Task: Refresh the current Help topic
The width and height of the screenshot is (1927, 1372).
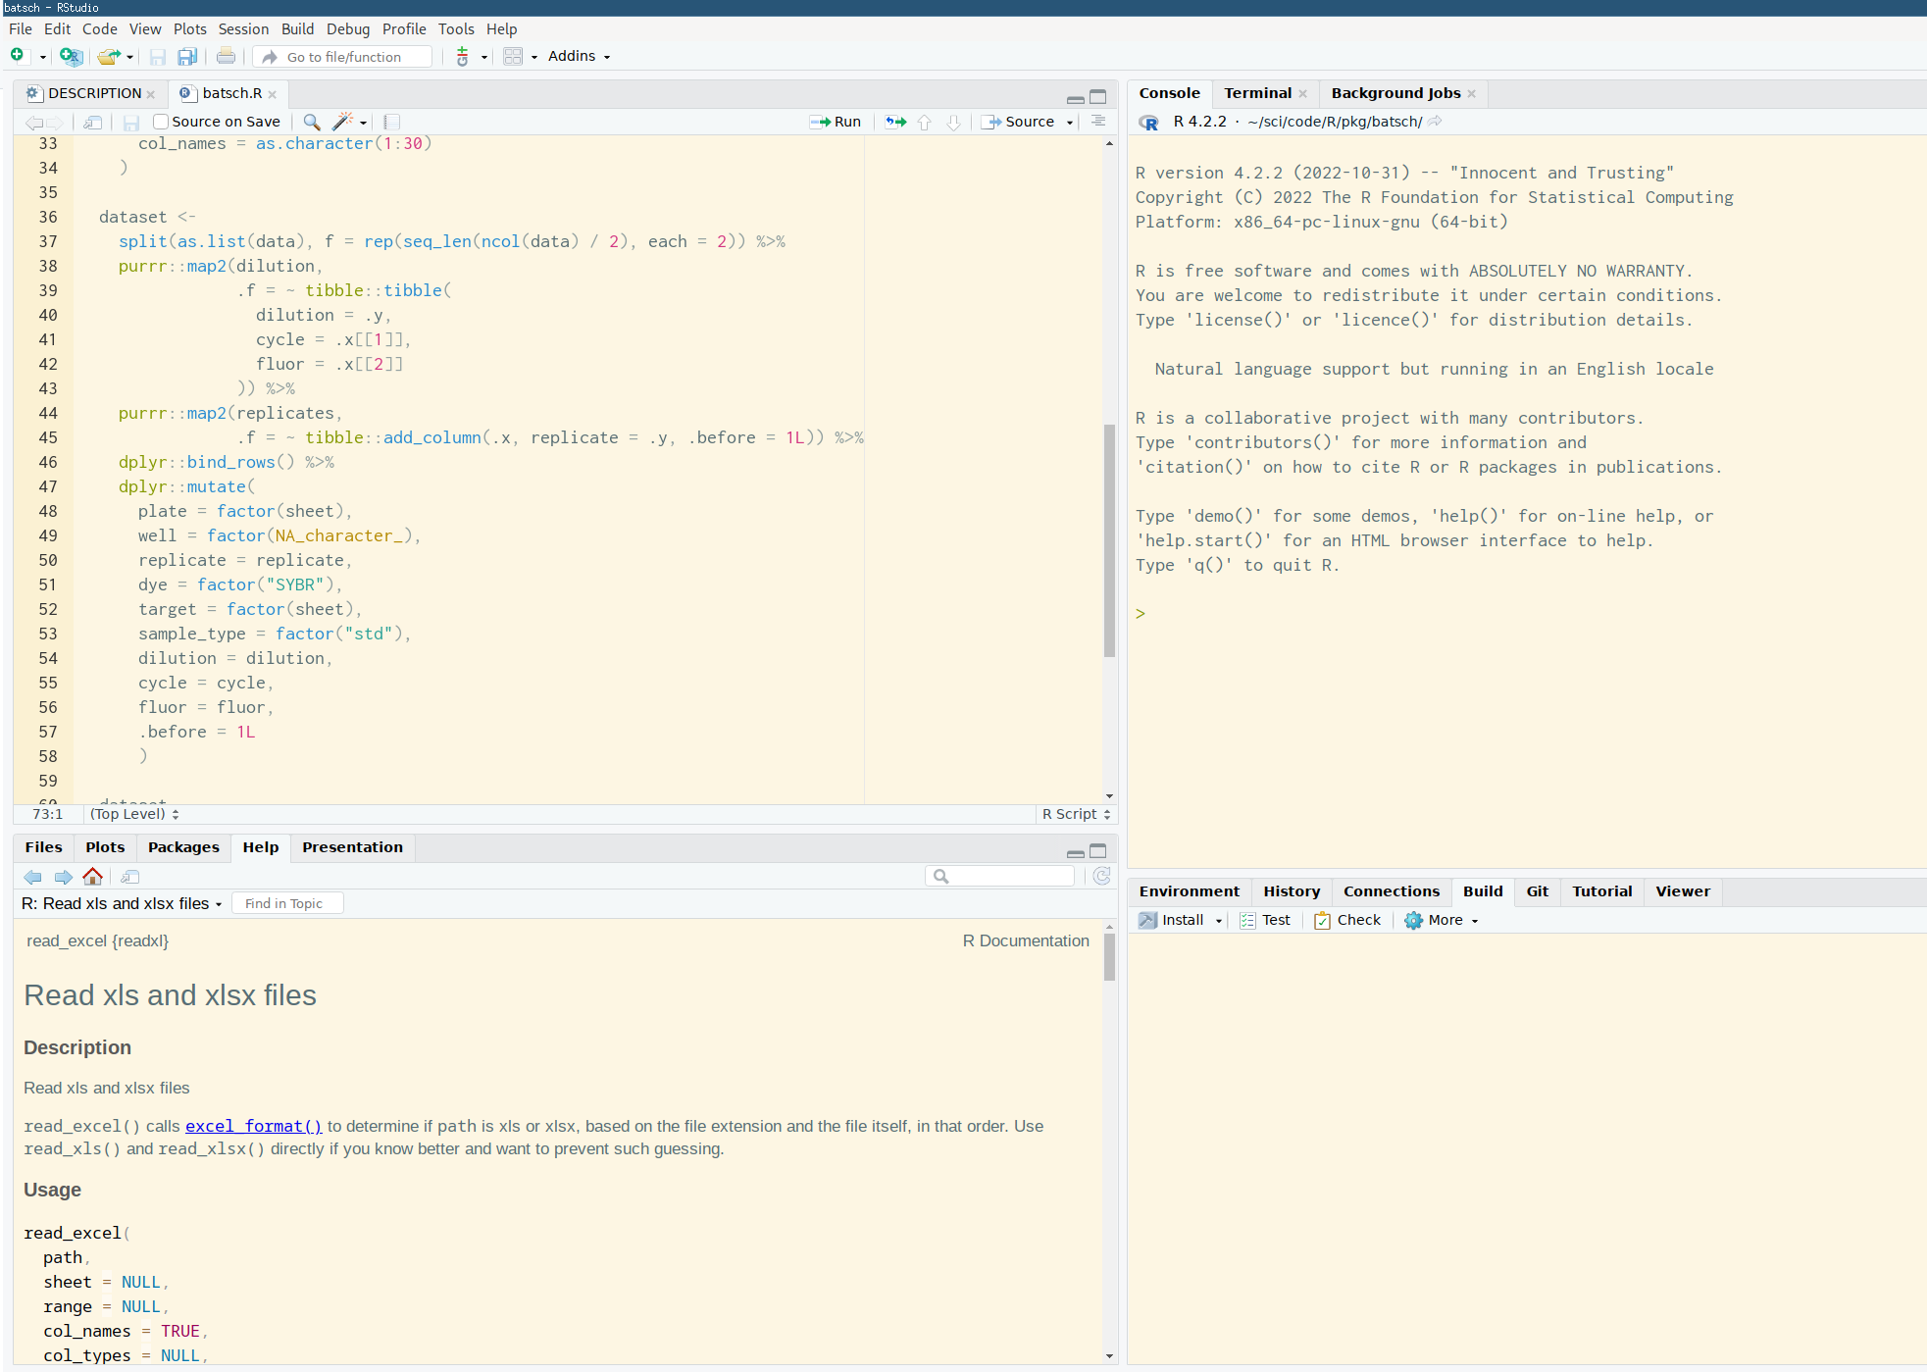Action: [1101, 876]
